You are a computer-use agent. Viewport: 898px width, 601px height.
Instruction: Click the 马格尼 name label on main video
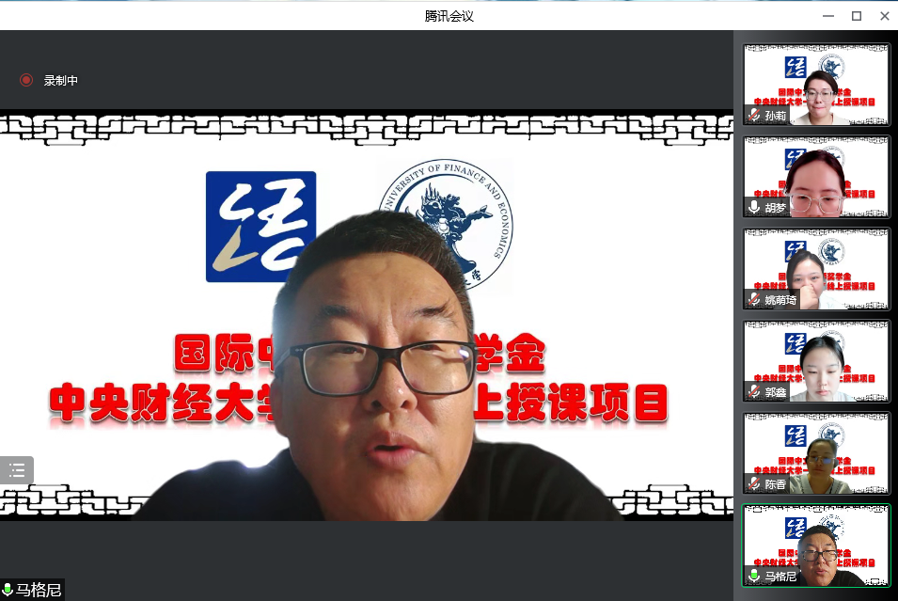point(39,591)
